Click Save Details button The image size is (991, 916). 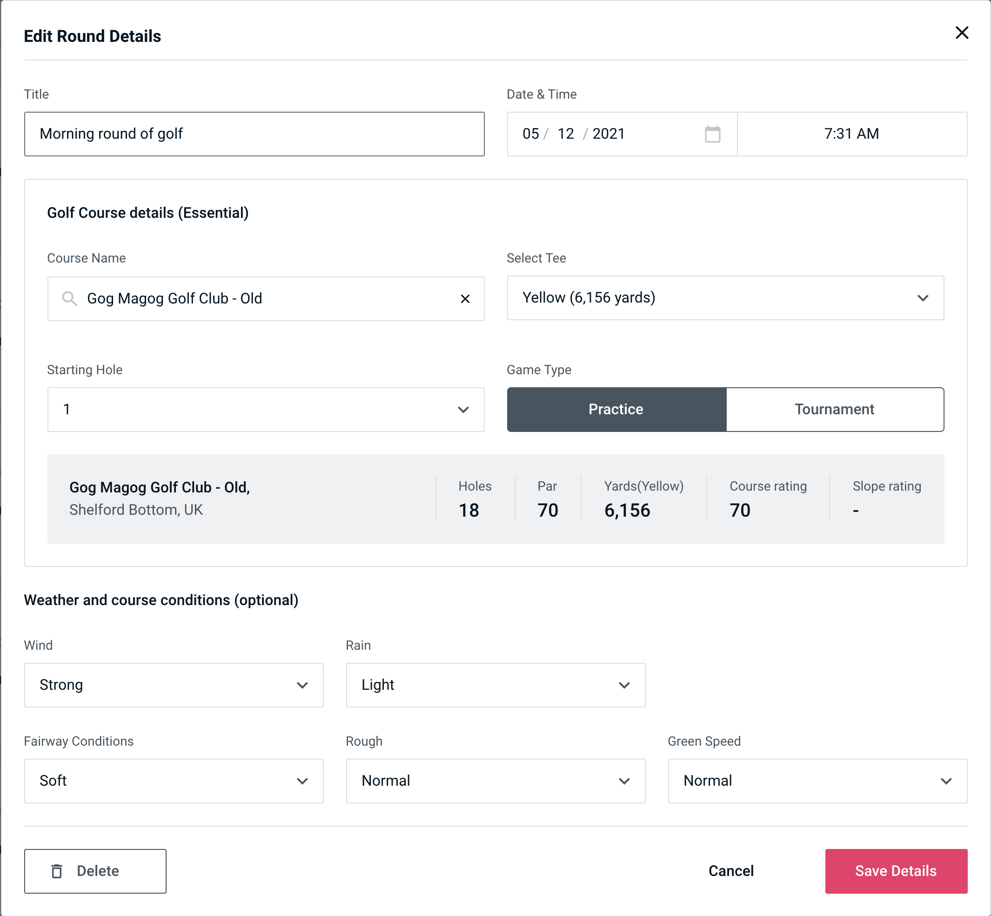point(896,871)
